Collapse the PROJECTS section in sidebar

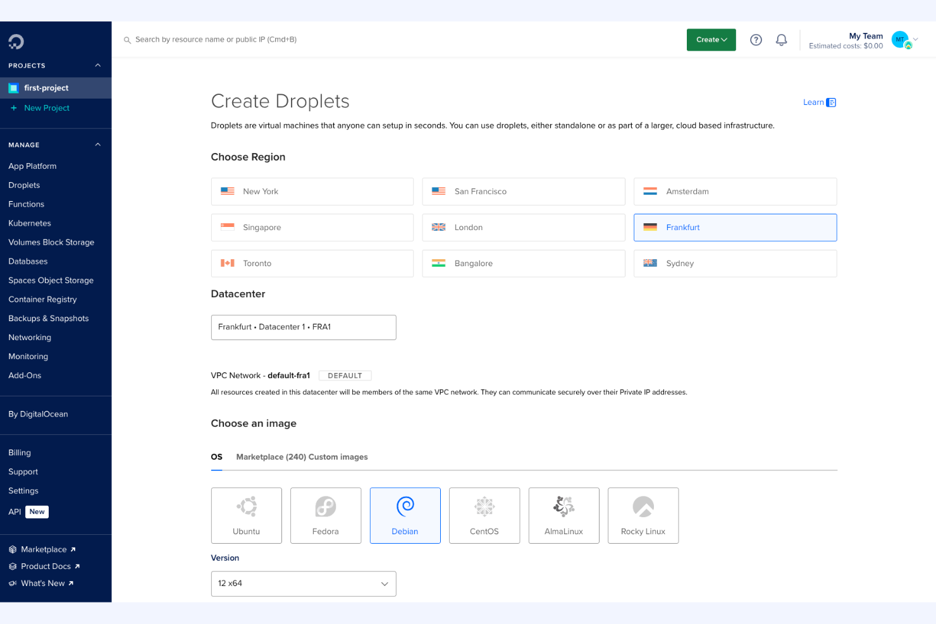pyautogui.click(x=97, y=64)
